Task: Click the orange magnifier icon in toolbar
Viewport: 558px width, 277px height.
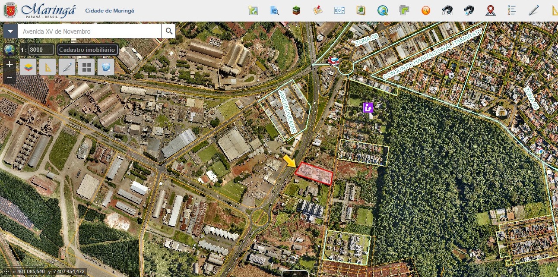Action: click(x=426, y=10)
